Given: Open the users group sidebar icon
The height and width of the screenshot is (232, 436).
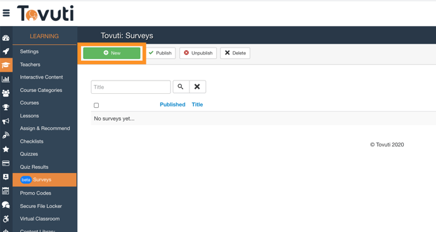Looking at the screenshot, I should pos(6,93).
